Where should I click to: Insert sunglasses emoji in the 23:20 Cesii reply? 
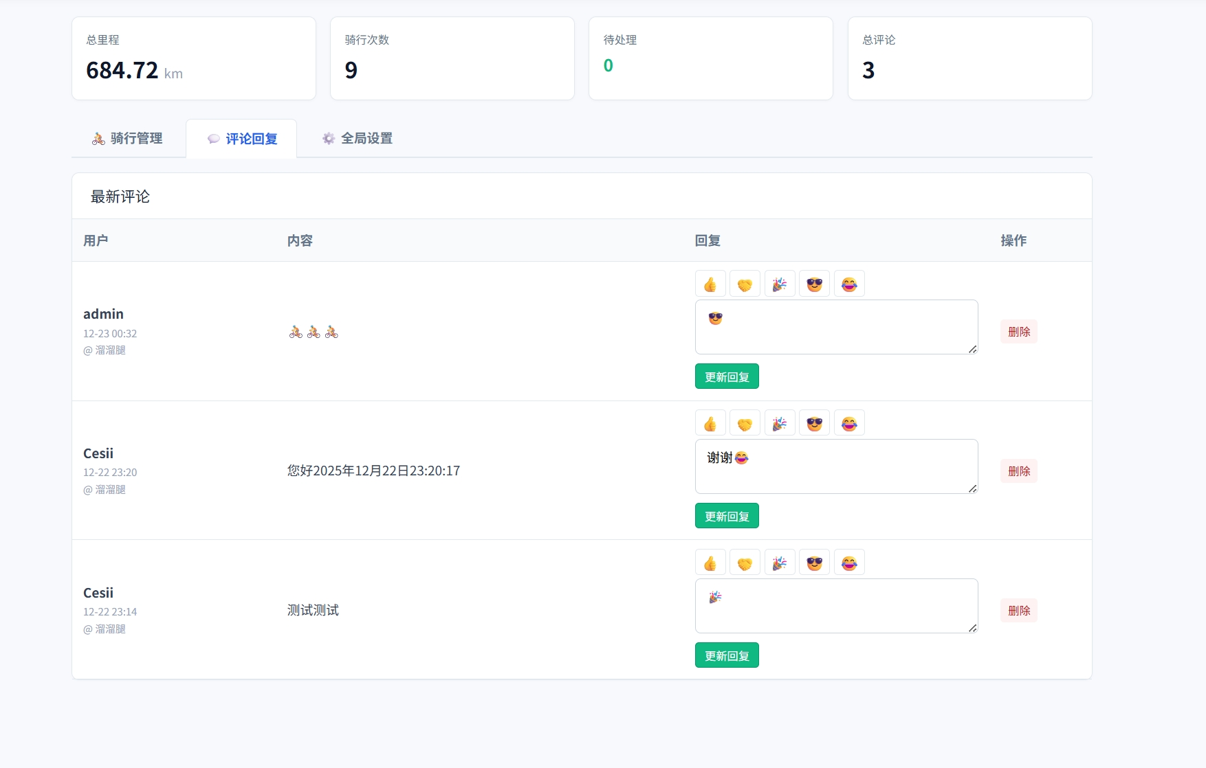(814, 424)
